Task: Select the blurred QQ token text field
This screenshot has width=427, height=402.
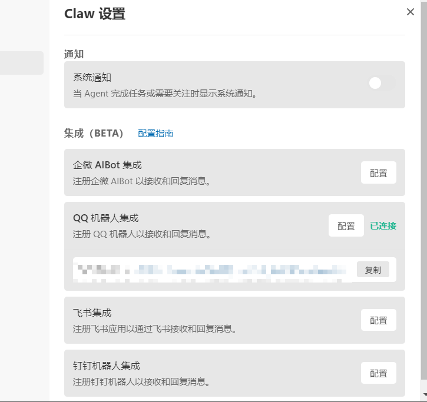Action: click(213, 270)
